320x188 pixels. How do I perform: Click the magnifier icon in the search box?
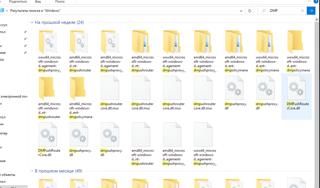[264, 11]
